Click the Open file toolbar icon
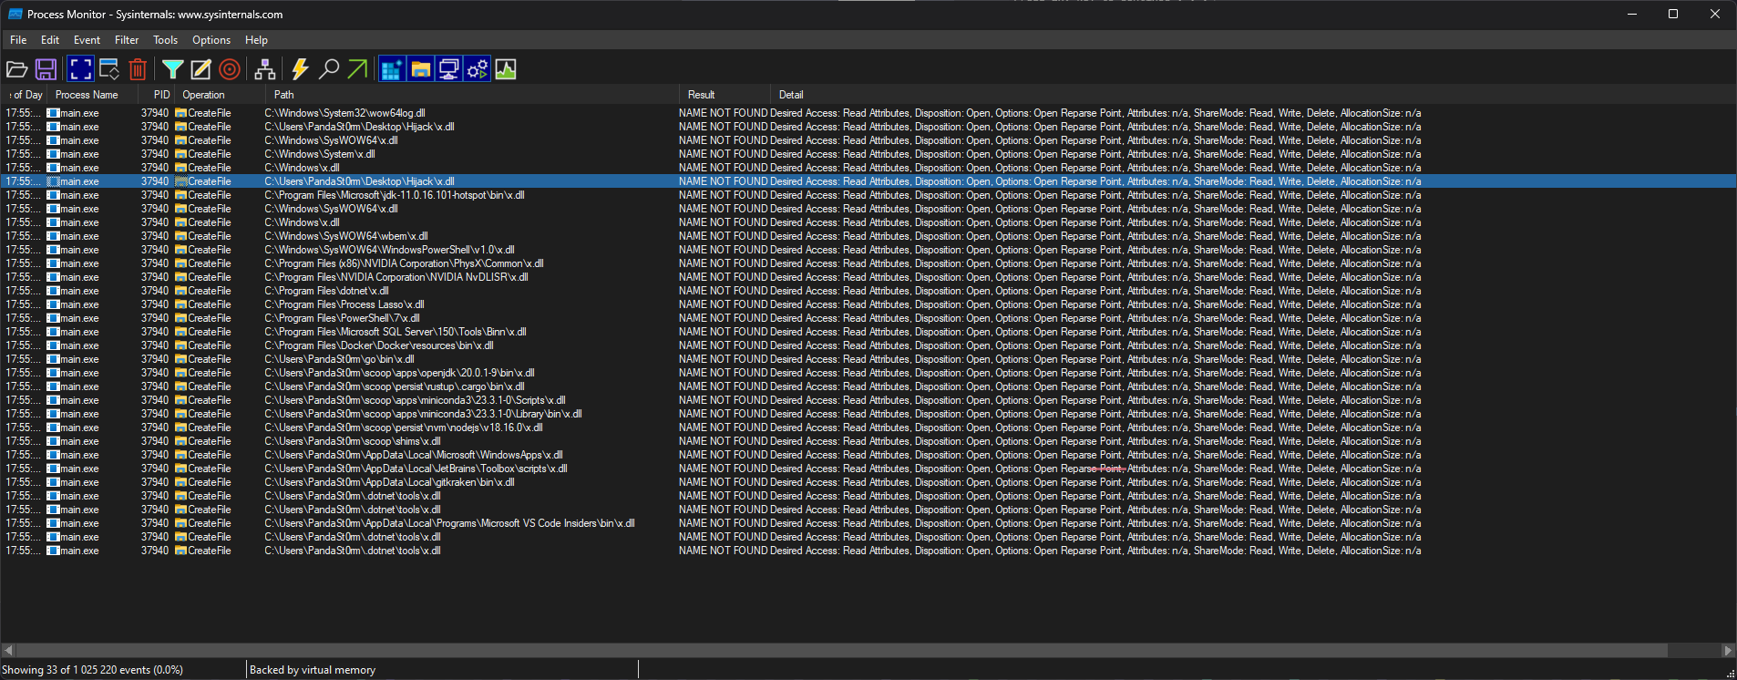 (16, 69)
